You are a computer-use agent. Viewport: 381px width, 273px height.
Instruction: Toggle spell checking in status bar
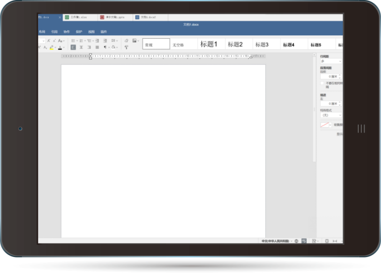(304, 241)
